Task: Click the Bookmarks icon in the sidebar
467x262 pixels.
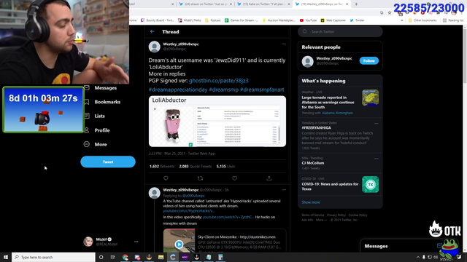Action: [87, 102]
